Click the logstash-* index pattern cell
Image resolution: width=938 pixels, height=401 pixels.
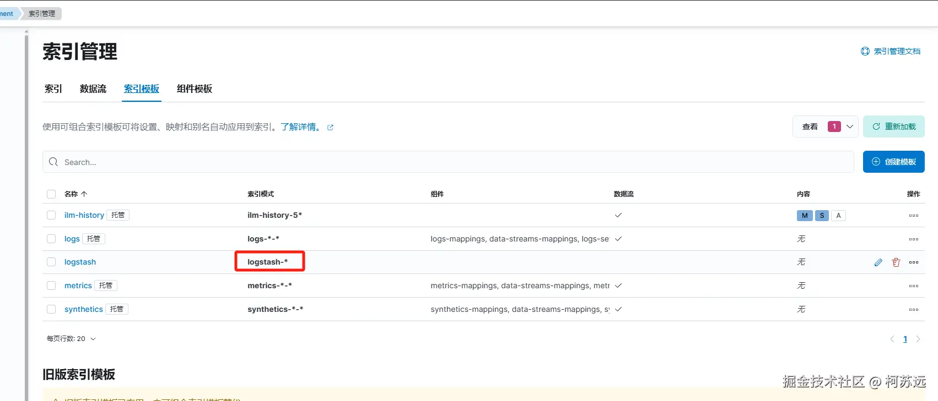[267, 262]
